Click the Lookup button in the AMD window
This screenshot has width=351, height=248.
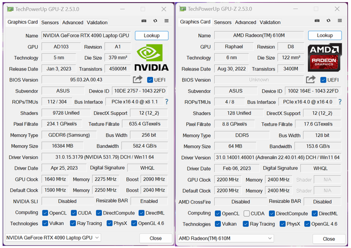pos(325,35)
